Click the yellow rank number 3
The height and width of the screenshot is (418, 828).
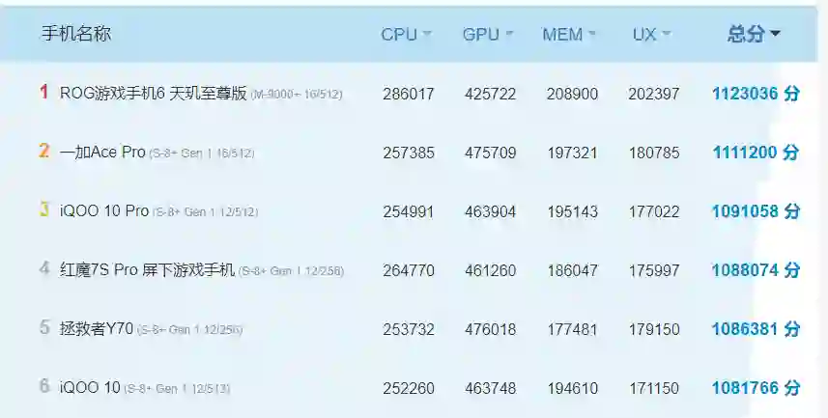click(x=44, y=209)
